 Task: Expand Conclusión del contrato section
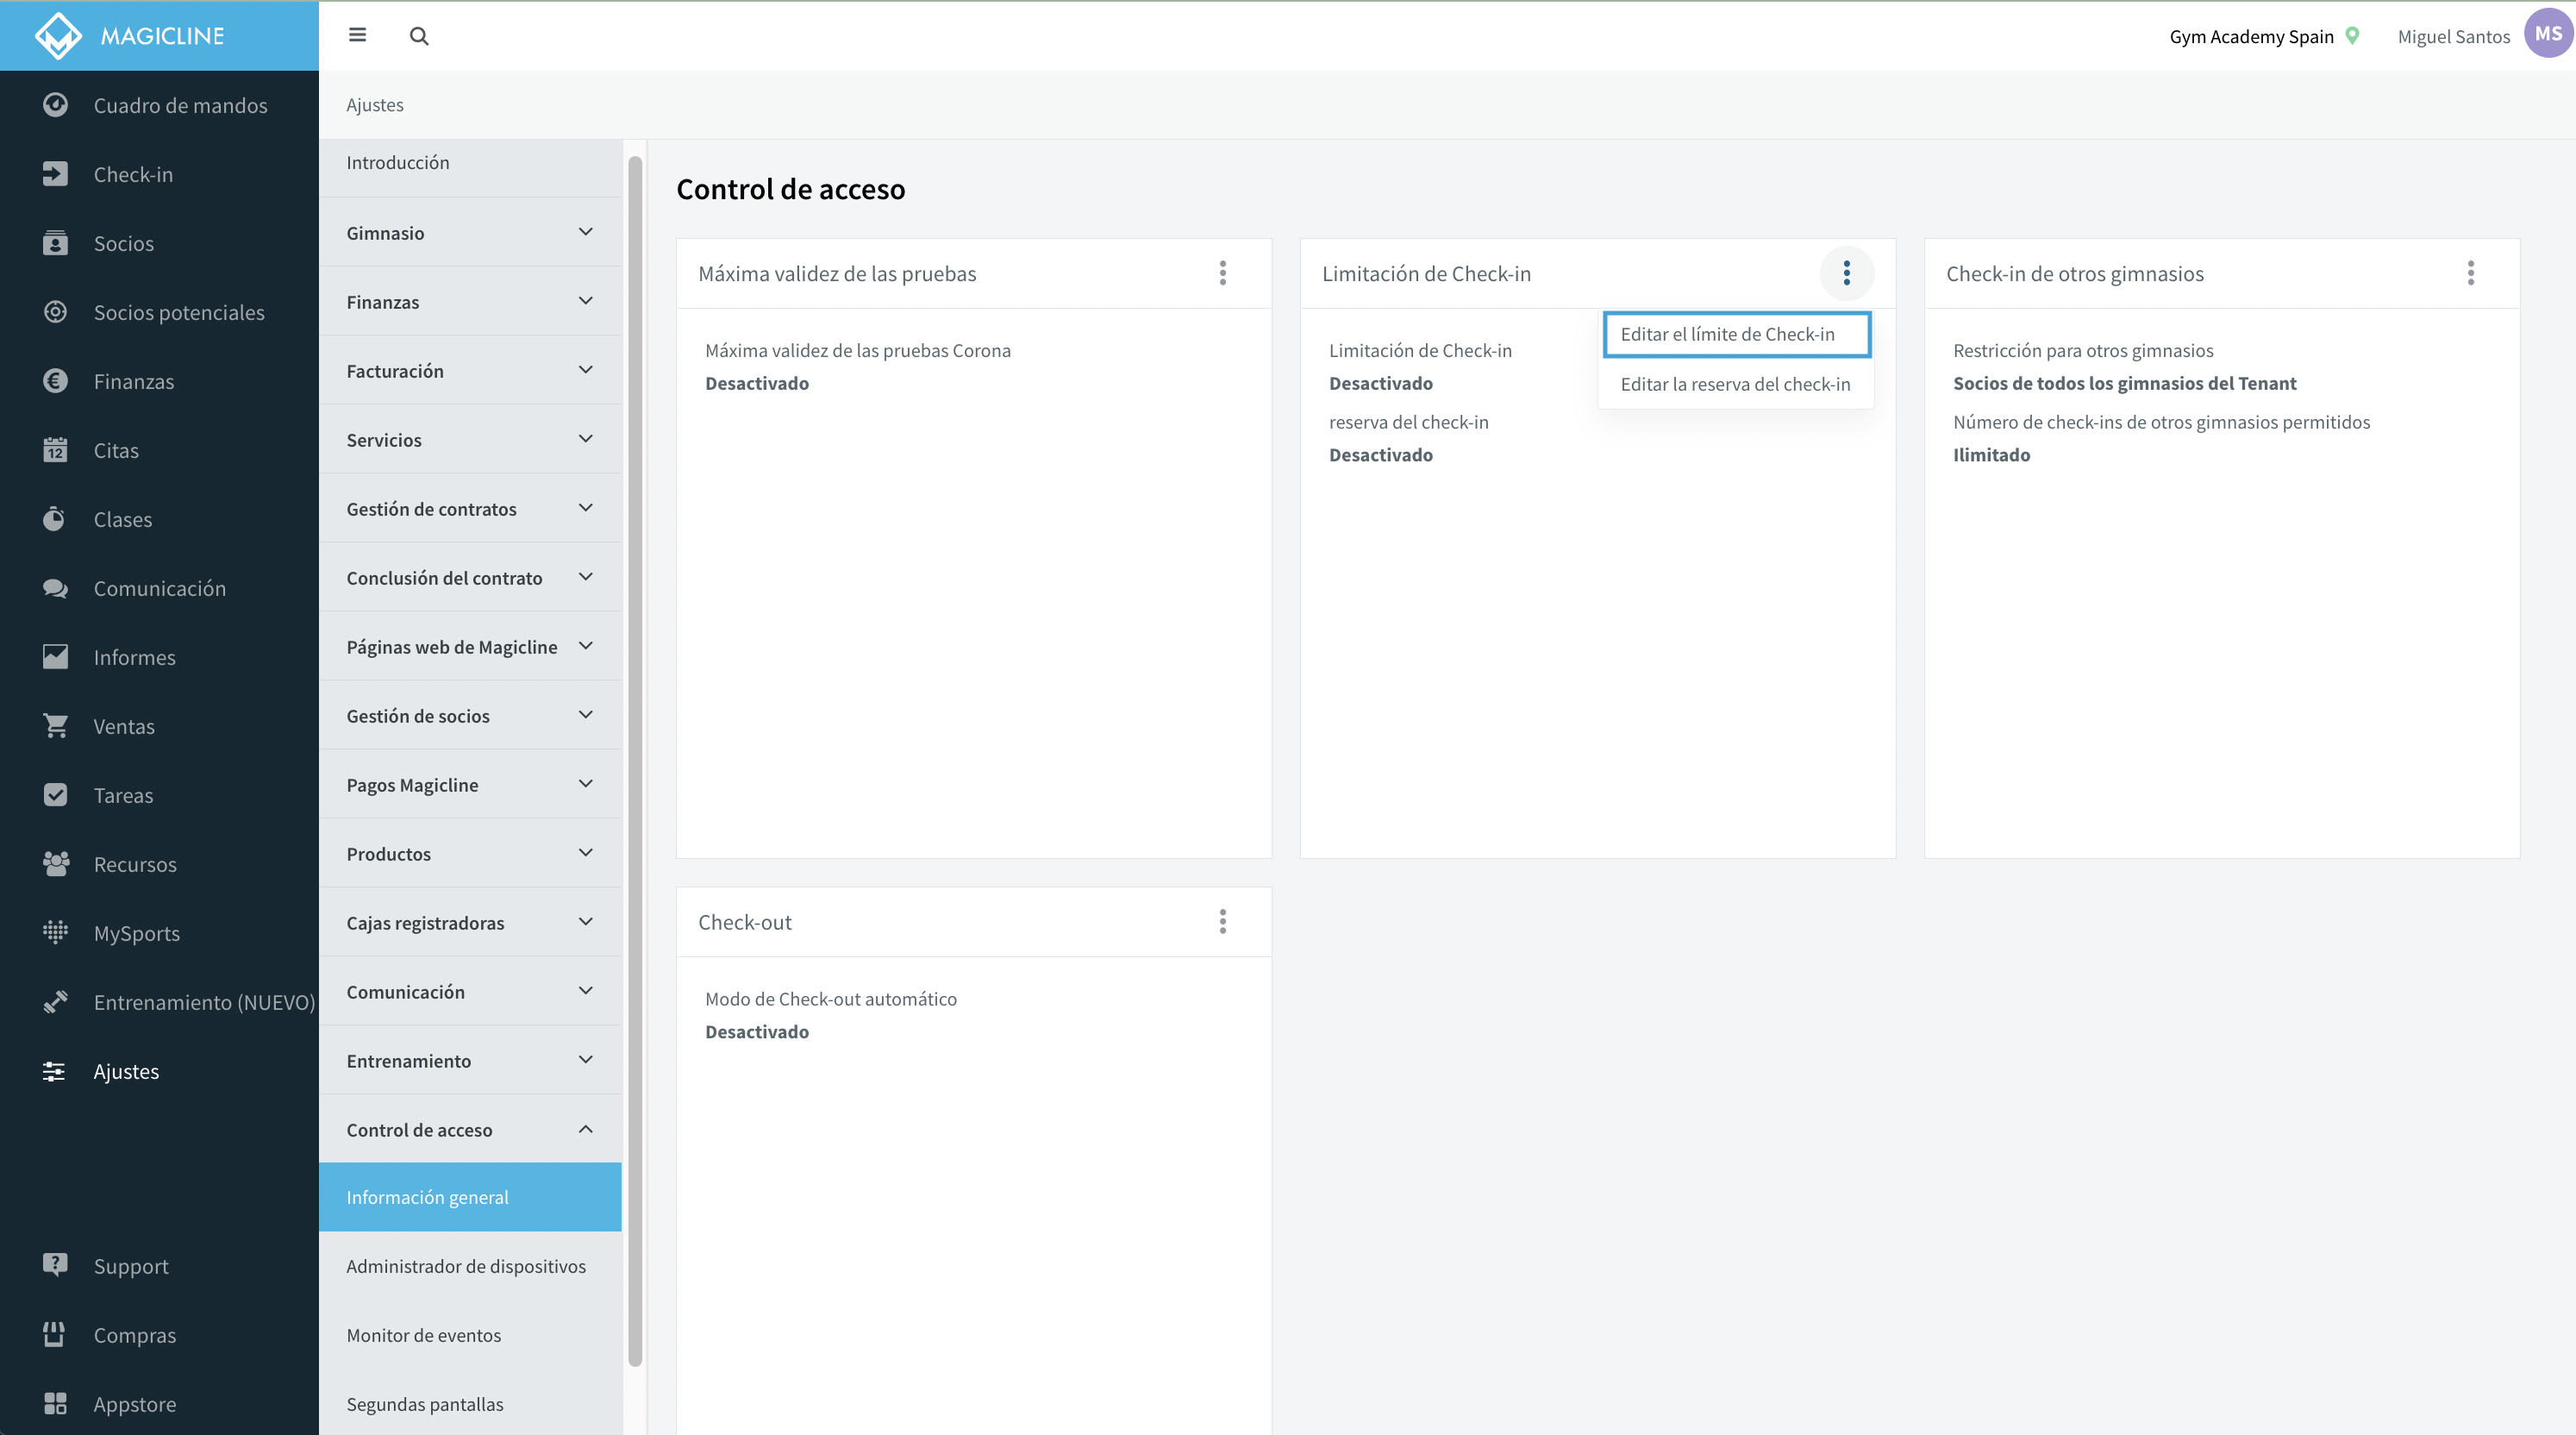pyautogui.click(x=470, y=577)
